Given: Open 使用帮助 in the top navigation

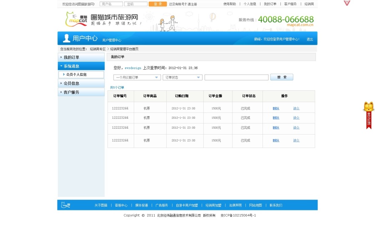Looking at the screenshot, I should (x=230, y=4).
